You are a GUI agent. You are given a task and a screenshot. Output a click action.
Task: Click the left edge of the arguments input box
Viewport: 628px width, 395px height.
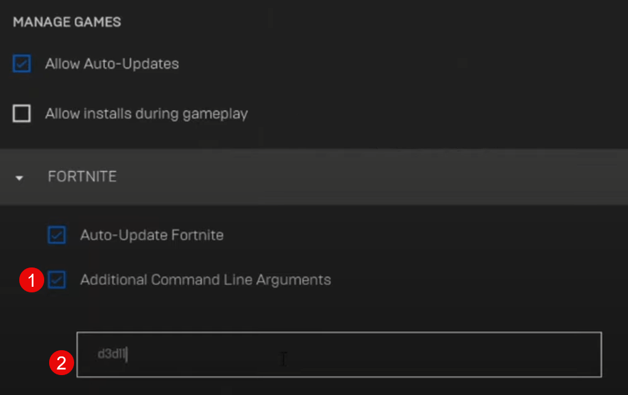coord(82,355)
